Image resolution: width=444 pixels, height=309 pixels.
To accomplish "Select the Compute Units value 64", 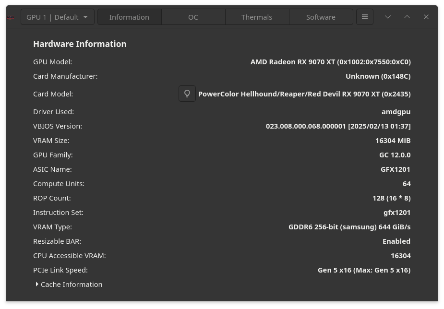I will pyautogui.click(x=407, y=184).
